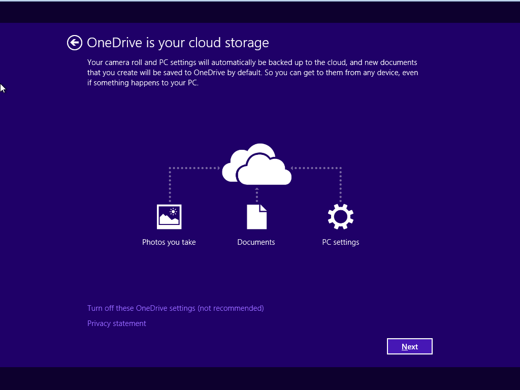Select the "OneDrive is your cloud storage" heading
The height and width of the screenshot is (390, 520).
178,43
